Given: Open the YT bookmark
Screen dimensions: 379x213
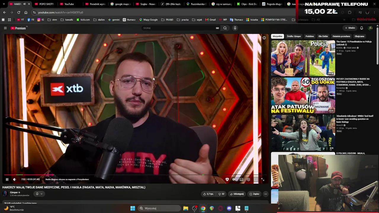Looking at the screenshot, I should pos(20,20).
